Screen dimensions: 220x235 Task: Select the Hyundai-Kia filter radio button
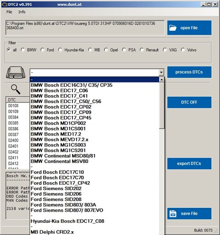click(60, 50)
